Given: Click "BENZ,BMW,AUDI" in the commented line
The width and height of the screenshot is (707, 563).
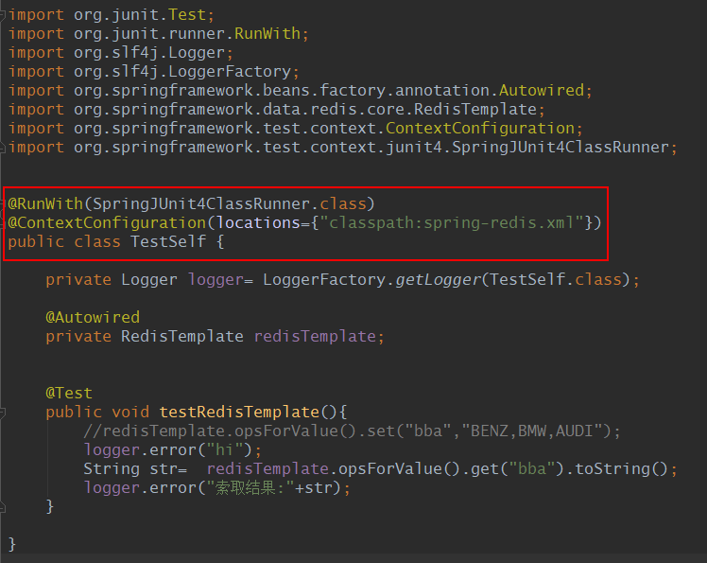Looking at the screenshot, I should (532, 431).
